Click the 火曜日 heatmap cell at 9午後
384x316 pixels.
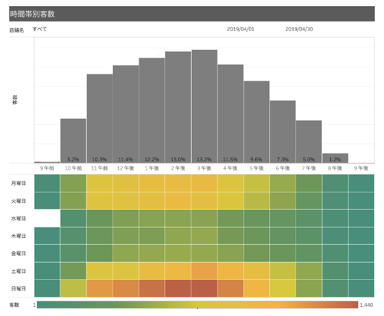tap(361, 201)
